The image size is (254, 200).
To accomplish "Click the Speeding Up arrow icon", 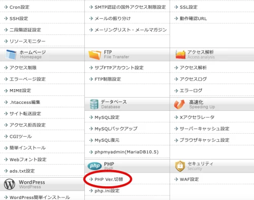I will tap(179, 104).
